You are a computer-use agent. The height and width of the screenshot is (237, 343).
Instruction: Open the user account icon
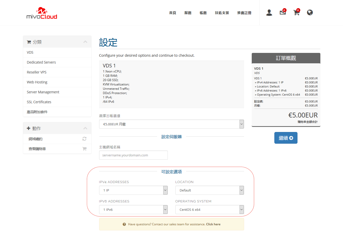tap(269, 12)
